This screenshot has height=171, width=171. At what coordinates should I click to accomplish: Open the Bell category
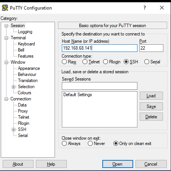point(21,50)
